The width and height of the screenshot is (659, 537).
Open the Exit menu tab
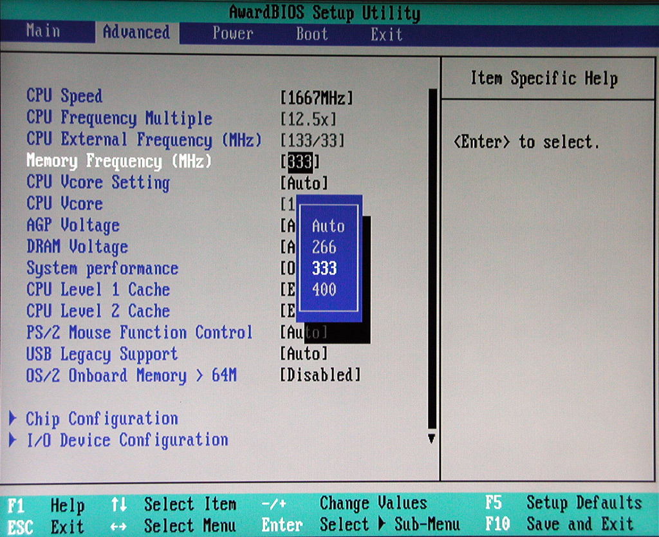(x=386, y=35)
